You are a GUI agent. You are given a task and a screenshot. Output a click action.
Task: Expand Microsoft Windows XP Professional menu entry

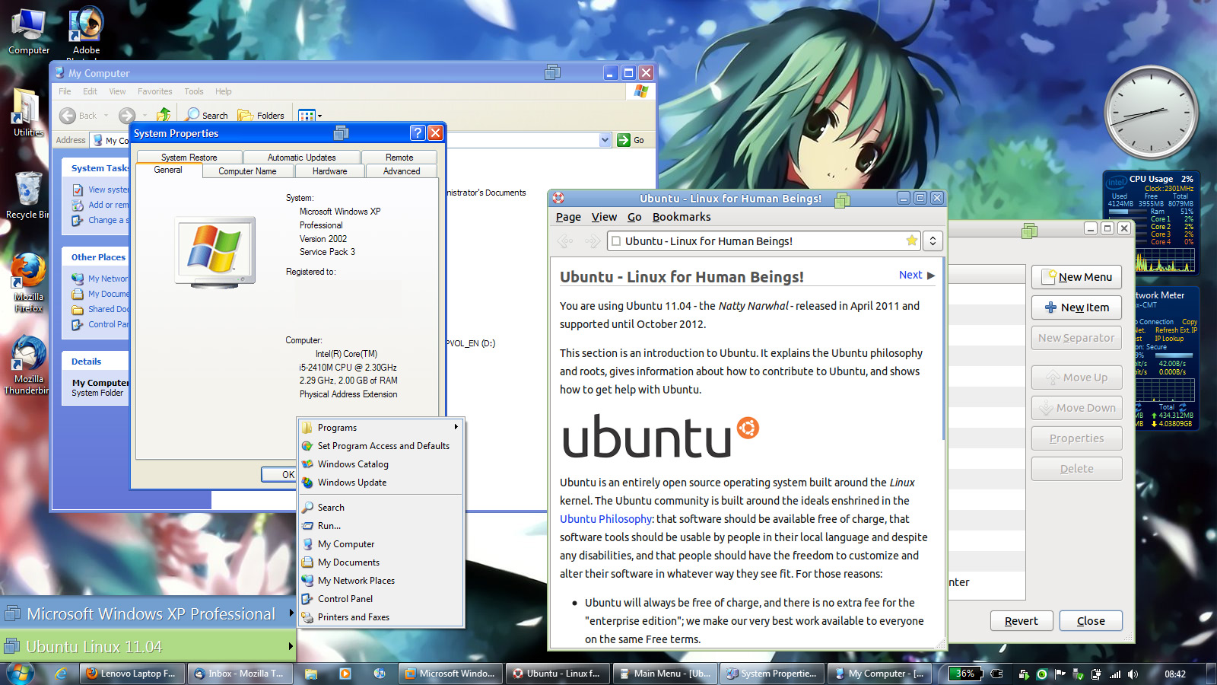coord(148,613)
